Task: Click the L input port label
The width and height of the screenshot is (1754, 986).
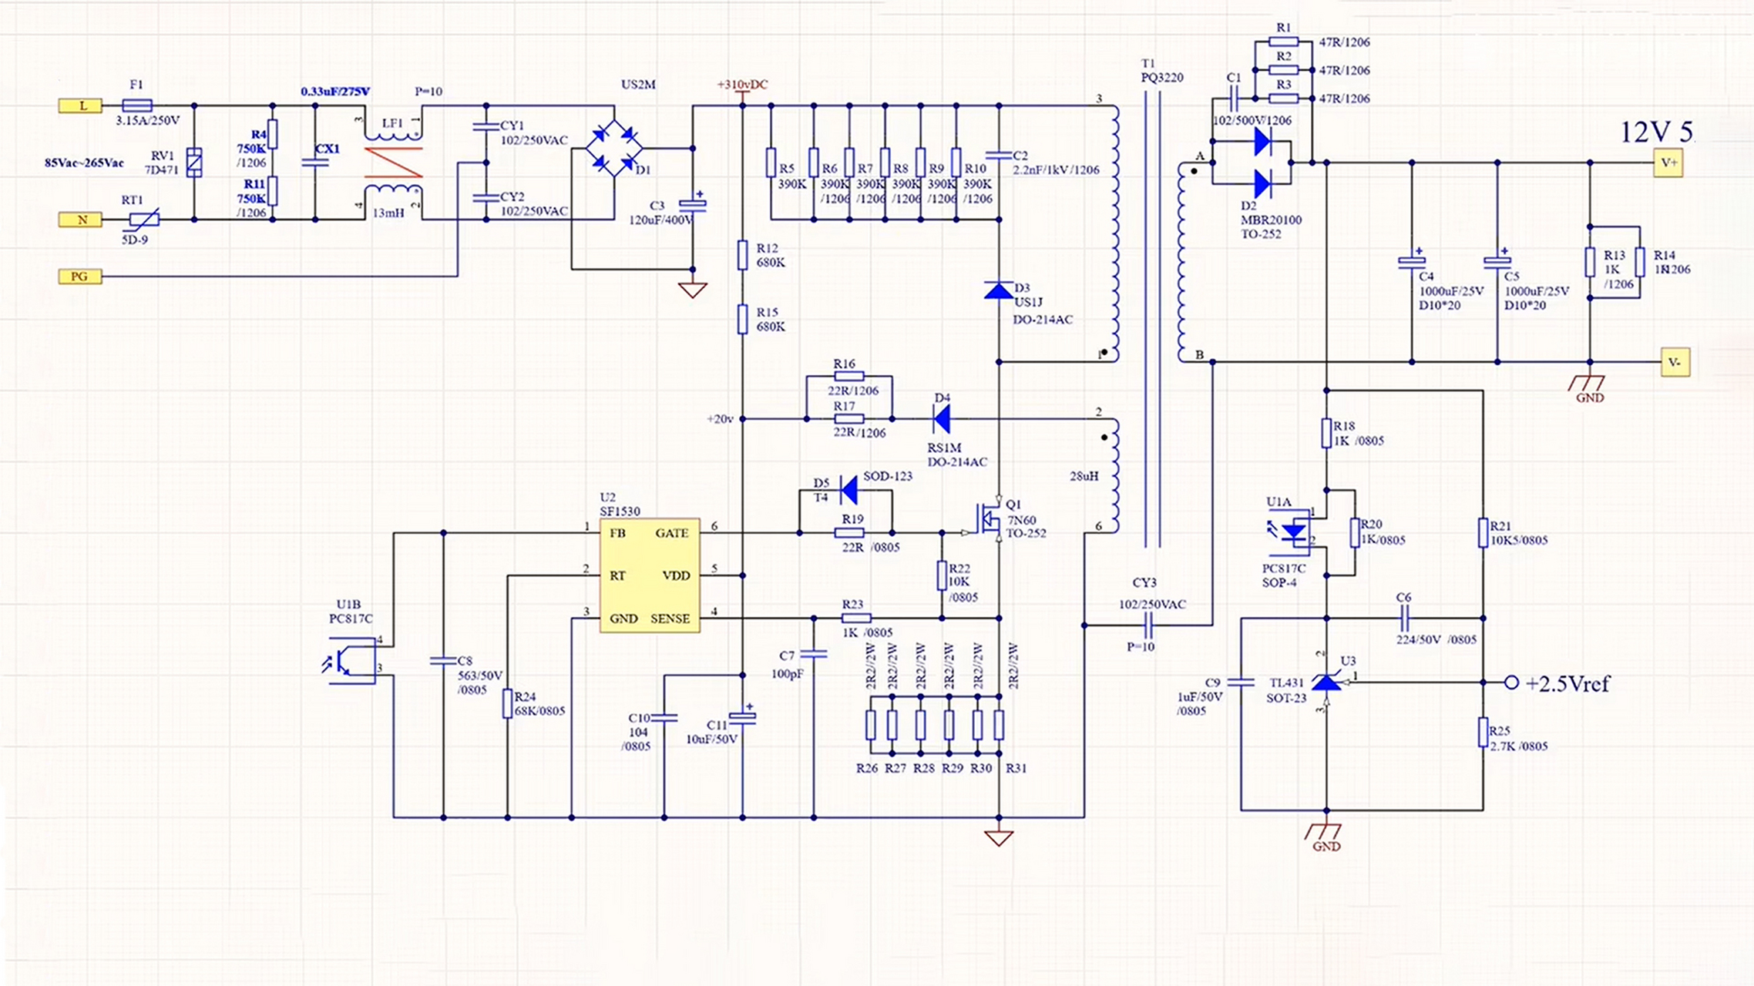Action: click(x=81, y=106)
